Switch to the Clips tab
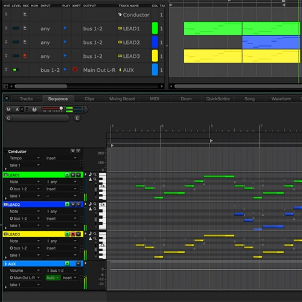The height and width of the screenshot is (302, 302). coord(89,99)
